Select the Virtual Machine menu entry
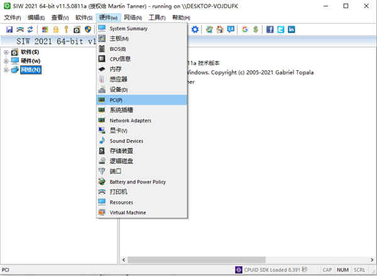The height and width of the screenshot is (276, 377). click(x=141, y=213)
